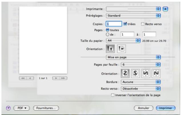This screenshot has height=115, width=181.
Task: Click the '1 sur 1' page indicator
Action: [x=43, y=78]
